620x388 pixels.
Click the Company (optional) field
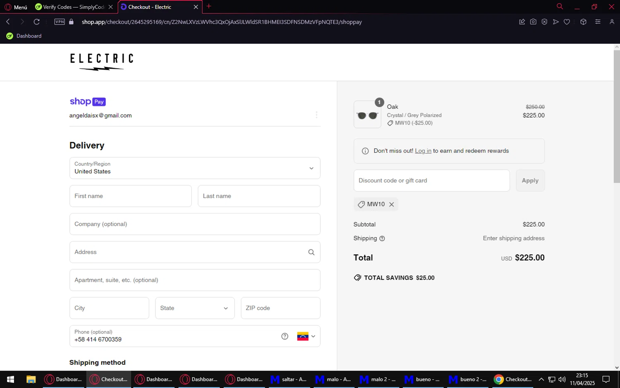(x=195, y=224)
